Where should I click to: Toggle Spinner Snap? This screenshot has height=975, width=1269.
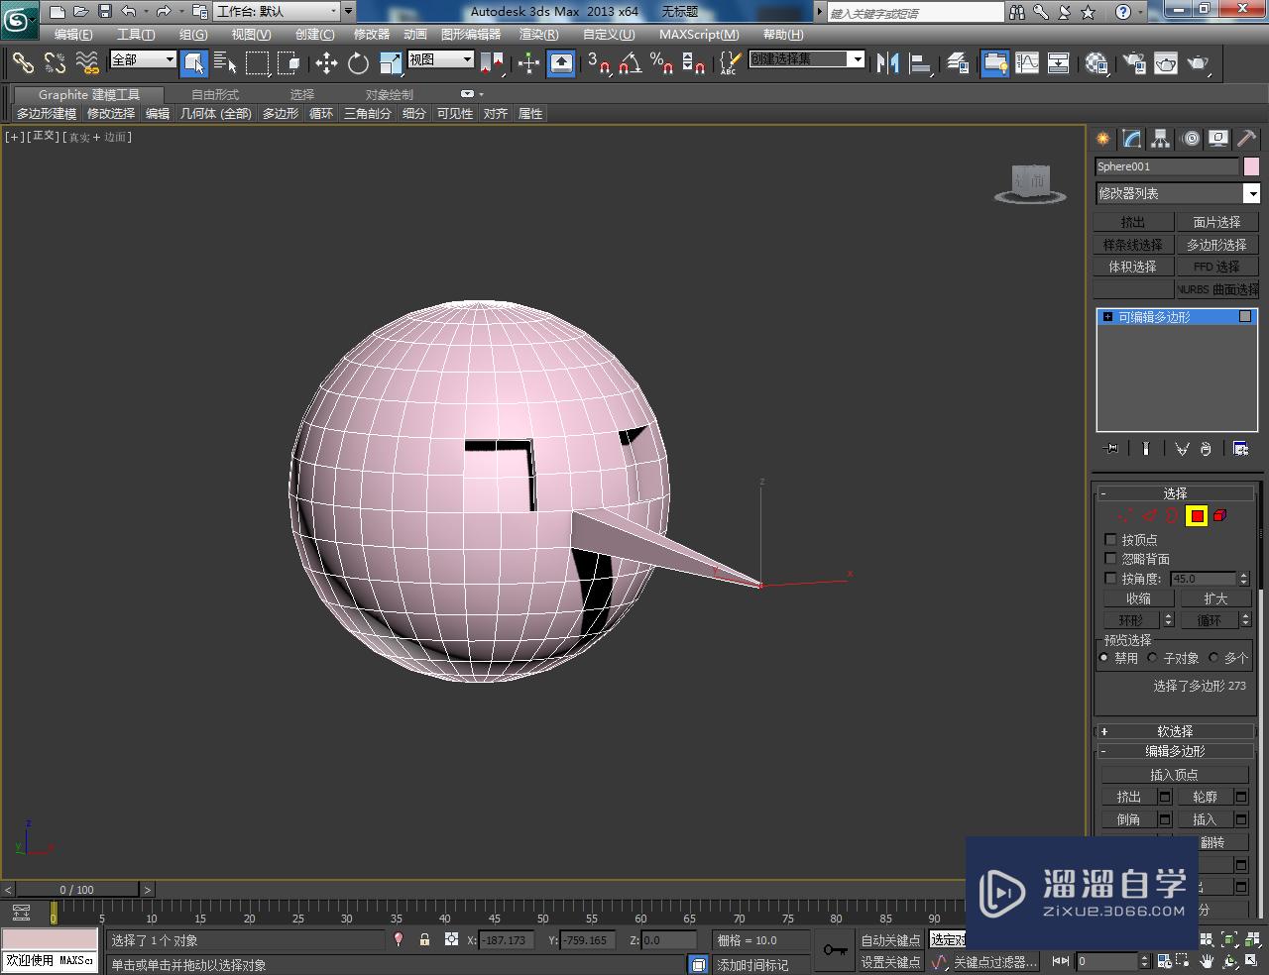[694, 63]
